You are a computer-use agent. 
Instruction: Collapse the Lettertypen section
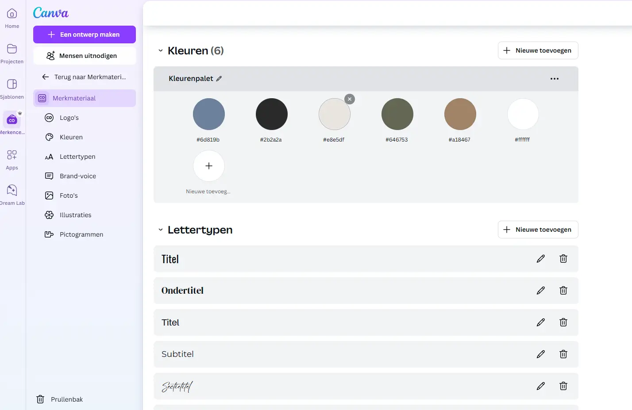(x=161, y=230)
